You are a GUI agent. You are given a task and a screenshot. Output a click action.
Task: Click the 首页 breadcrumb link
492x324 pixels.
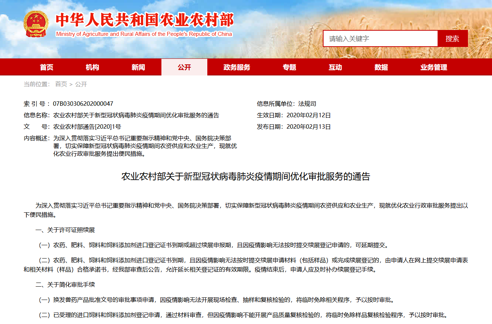pyautogui.click(x=61, y=84)
